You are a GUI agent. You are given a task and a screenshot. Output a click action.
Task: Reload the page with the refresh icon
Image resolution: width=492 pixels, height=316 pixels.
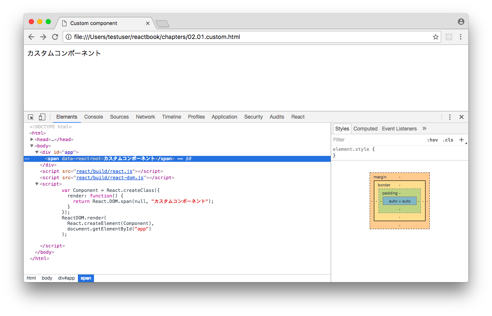pos(55,37)
